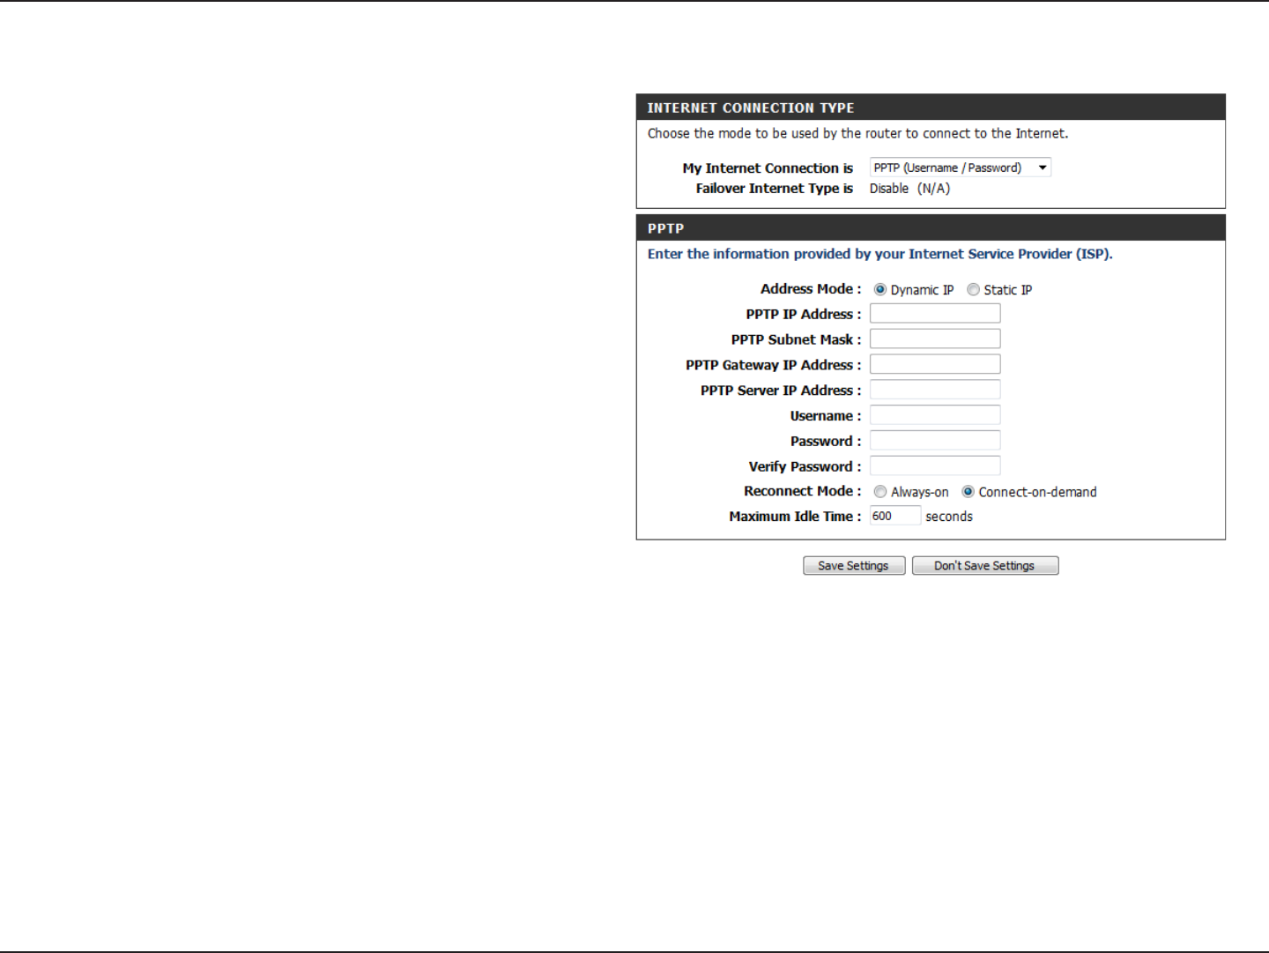Choose the Always-on reconnect mode

click(879, 492)
